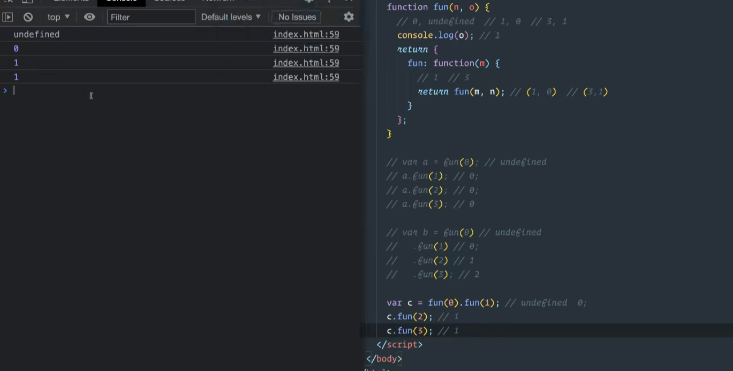Click the commented 'a.fun(2); // 0;' line
Image resolution: width=733 pixels, height=371 pixels.
coord(432,190)
